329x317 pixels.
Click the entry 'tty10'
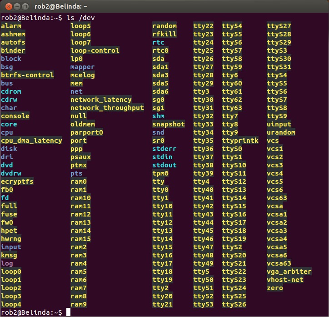[162, 206]
